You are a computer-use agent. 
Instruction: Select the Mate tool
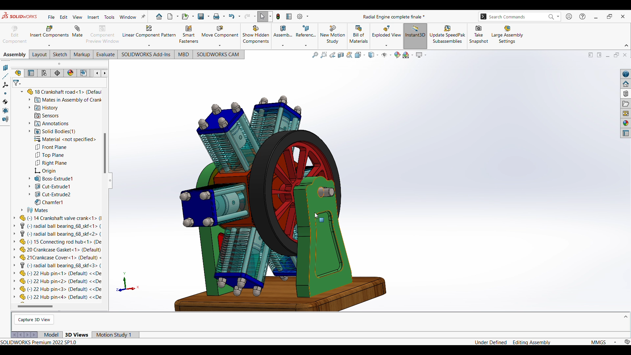[77, 32]
